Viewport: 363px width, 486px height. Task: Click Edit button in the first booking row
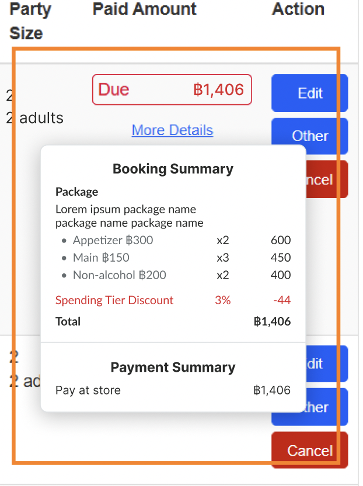(x=309, y=93)
